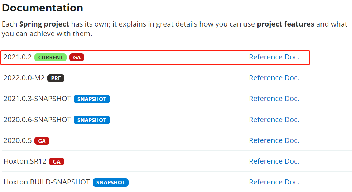Open Reference Doc. for 2020.0.6-SNAPSHOT
The image size is (352, 192).
274,120
